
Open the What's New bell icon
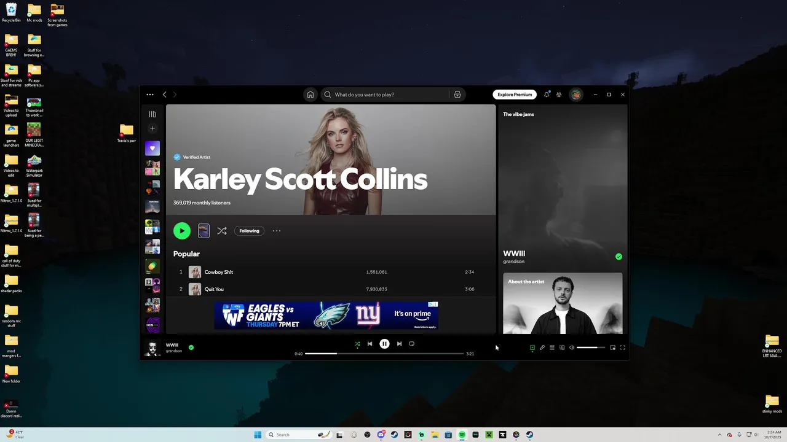pos(547,95)
